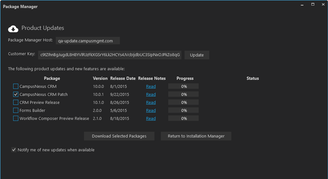Click the Package Manager Host field

pyautogui.click(x=88, y=41)
